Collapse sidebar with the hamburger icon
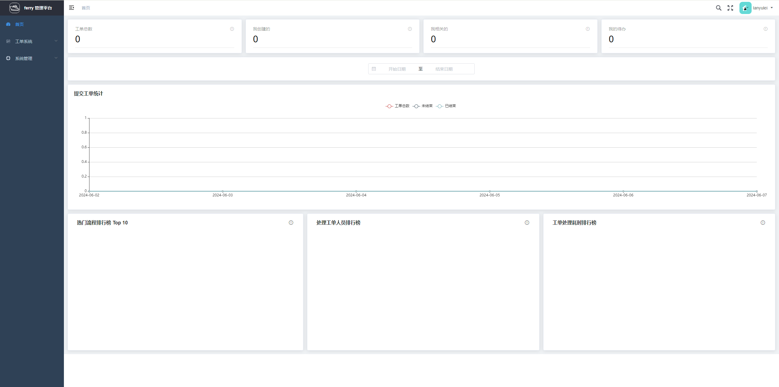This screenshot has width=779, height=387. (x=72, y=8)
